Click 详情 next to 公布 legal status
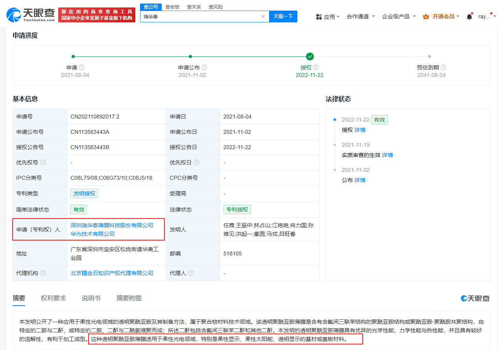 click(x=360, y=180)
